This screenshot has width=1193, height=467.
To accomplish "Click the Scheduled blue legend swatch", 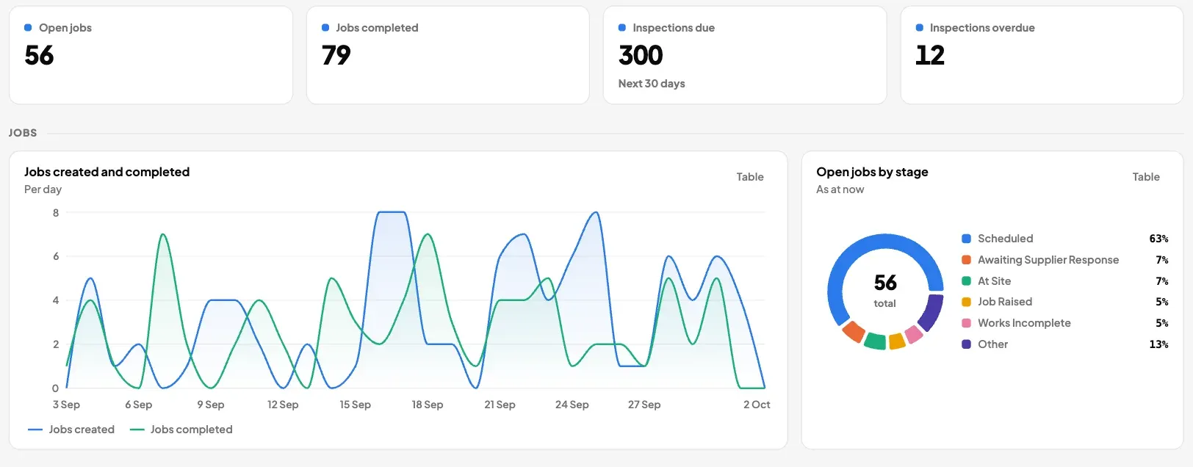I will click(x=967, y=239).
